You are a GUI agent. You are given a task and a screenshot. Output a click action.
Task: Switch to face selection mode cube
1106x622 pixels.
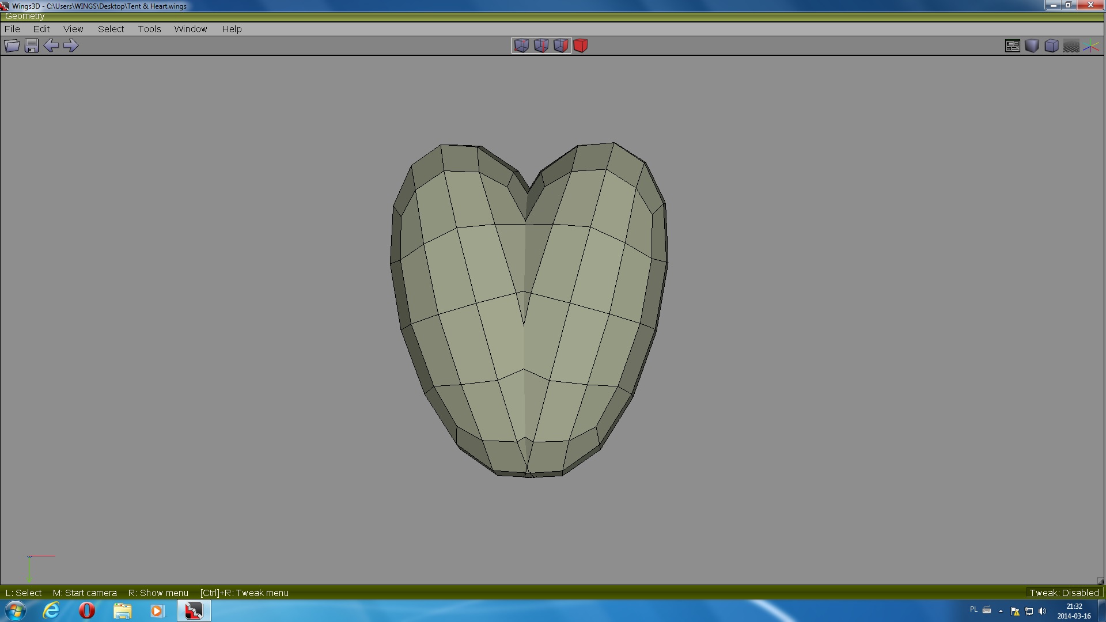click(560, 45)
